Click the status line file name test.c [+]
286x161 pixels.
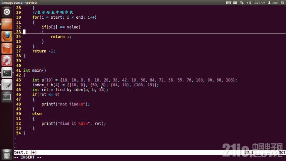point(25,152)
